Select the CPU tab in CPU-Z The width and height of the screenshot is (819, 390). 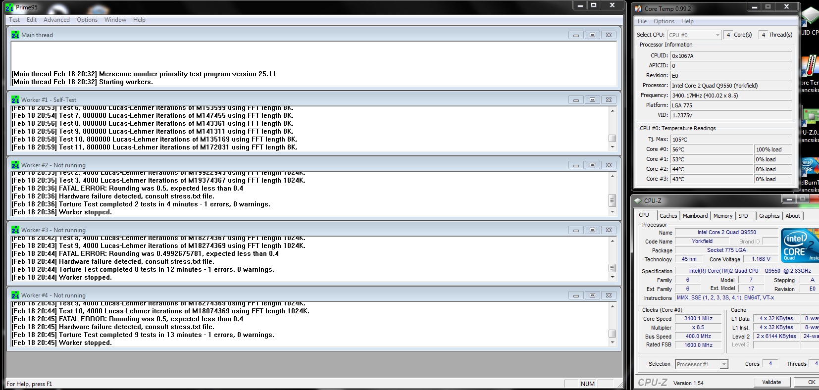coord(644,215)
